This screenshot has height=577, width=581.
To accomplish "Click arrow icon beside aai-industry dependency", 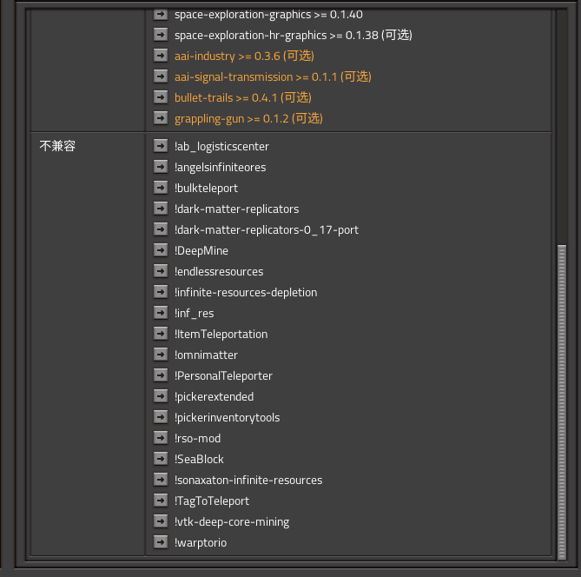I will 160,56.
